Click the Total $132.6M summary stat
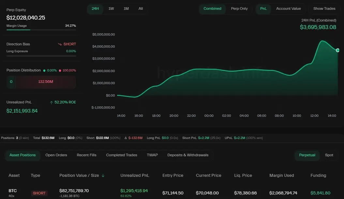The height and width of the screenshot is (199, 344). (44, 138)
